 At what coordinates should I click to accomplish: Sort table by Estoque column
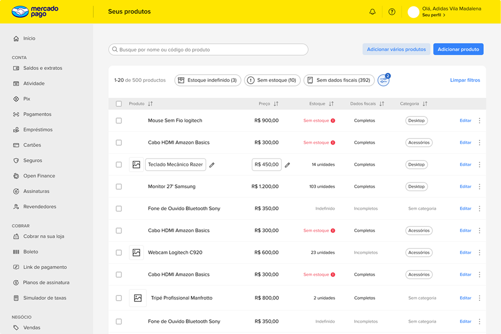click(331, 104)
